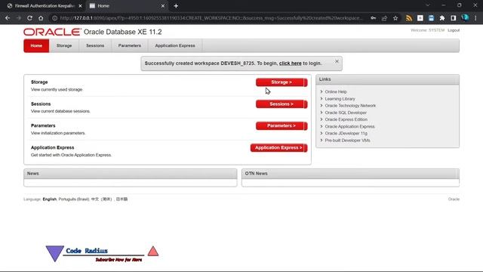
Task: Follow the 'click here' login link
Action: point(290,63)
